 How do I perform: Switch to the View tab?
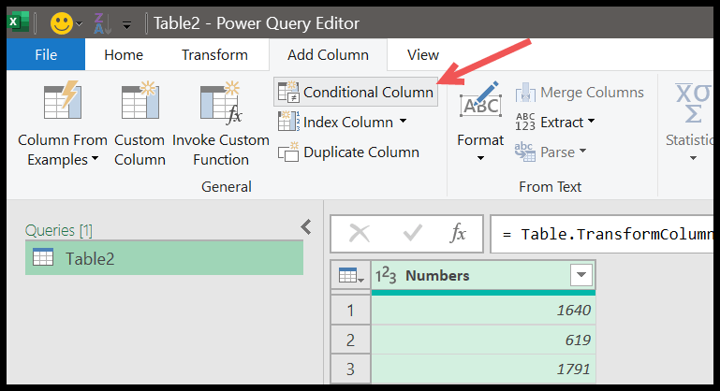[x=423, y=54]
